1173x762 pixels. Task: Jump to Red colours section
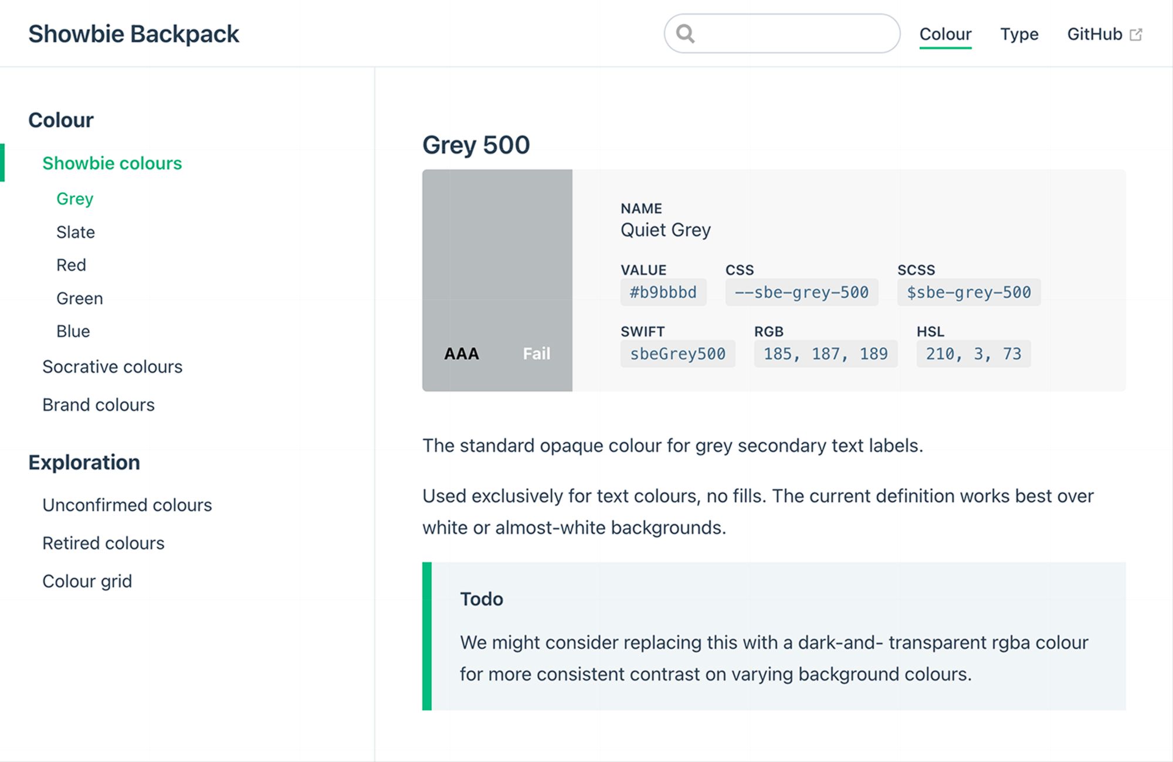pos(71,265)
